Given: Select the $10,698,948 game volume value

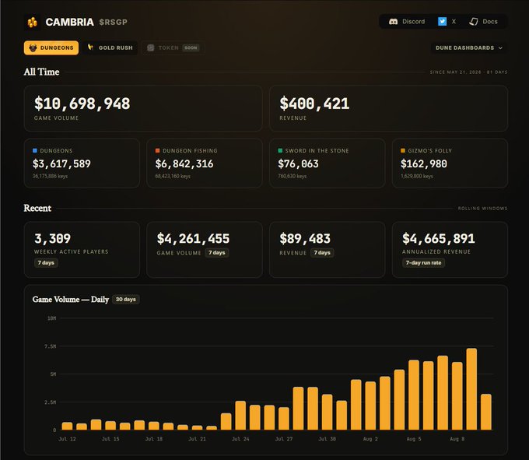Looking at the screenshot, I should tap(82, 104).
